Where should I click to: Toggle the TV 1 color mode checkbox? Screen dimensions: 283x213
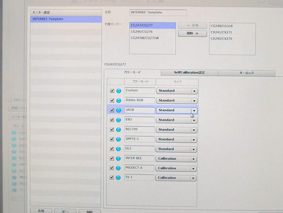pyautogui.click(x=112, y=177)
